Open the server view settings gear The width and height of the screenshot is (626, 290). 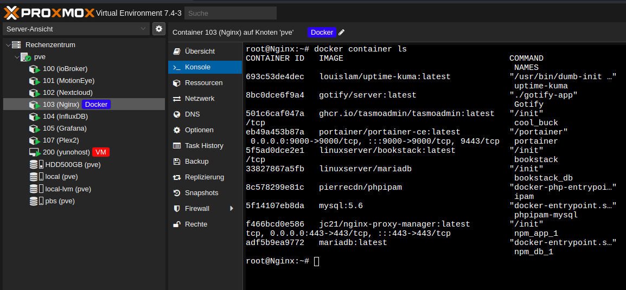click(159, 29)
